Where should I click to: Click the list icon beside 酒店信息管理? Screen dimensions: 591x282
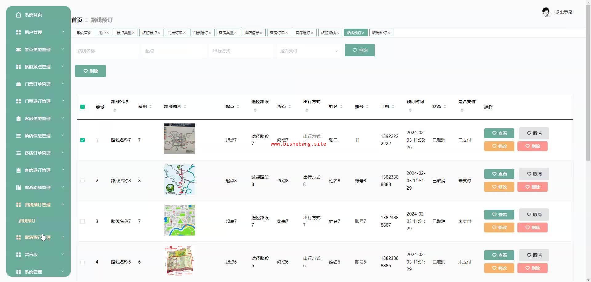pos(18,136)
